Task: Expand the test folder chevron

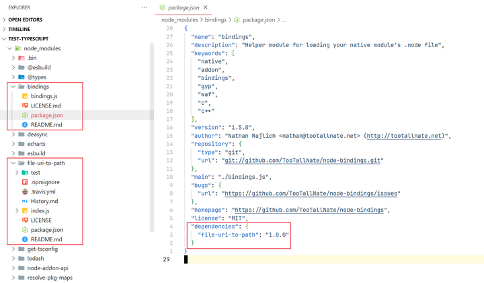Action: click(x=17, y=173)
